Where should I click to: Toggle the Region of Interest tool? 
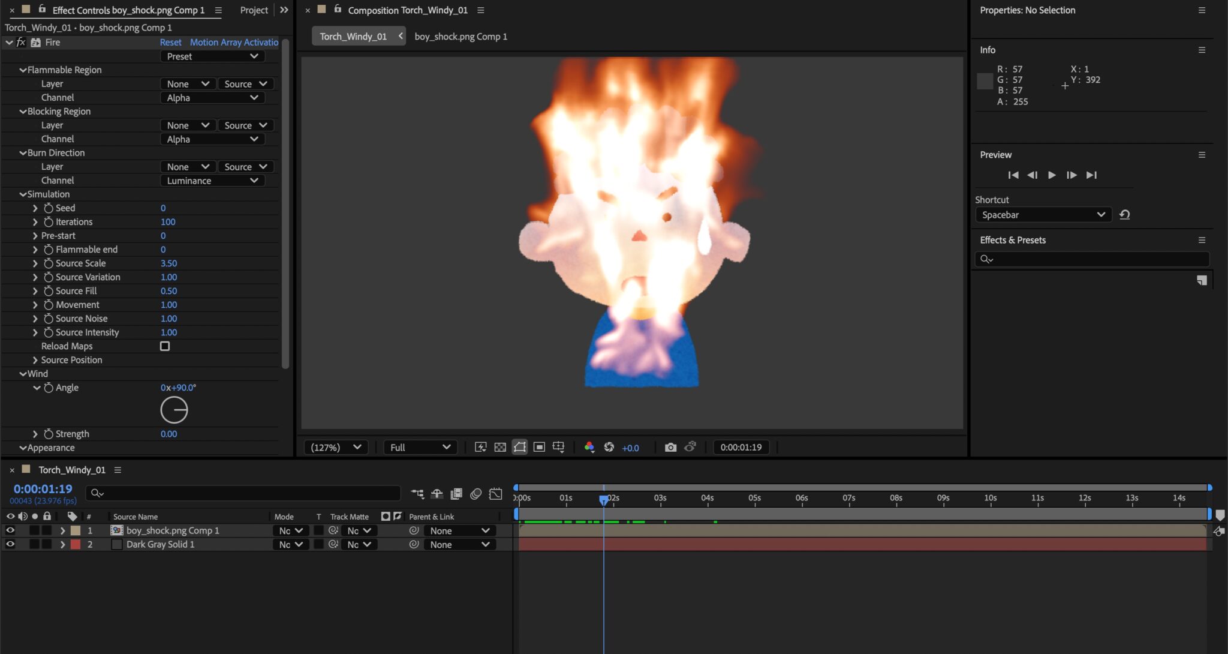(x=539, y=447)
